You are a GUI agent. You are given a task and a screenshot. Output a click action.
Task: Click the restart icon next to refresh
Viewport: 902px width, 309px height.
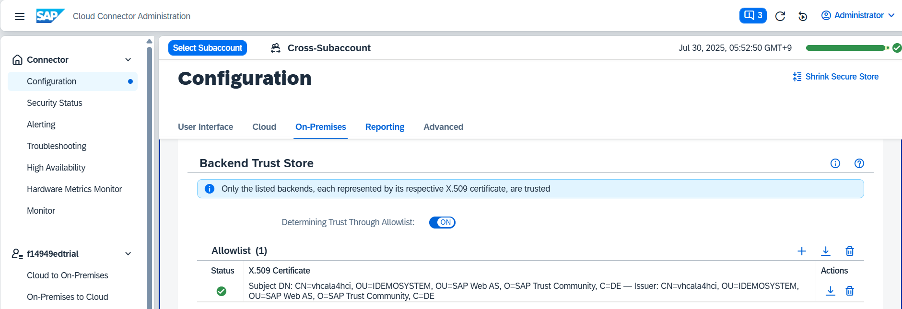point(803,16)
